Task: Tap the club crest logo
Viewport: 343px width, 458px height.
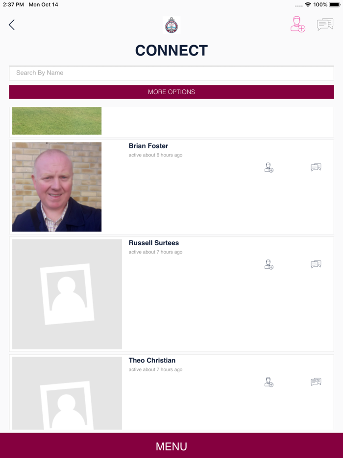Action: [x=171, y=25]
